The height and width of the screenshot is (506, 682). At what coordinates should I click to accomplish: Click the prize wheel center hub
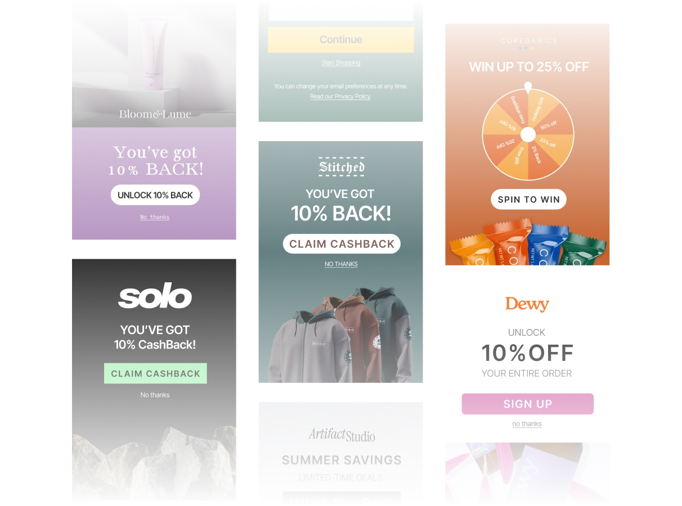(x=528, y=135)
